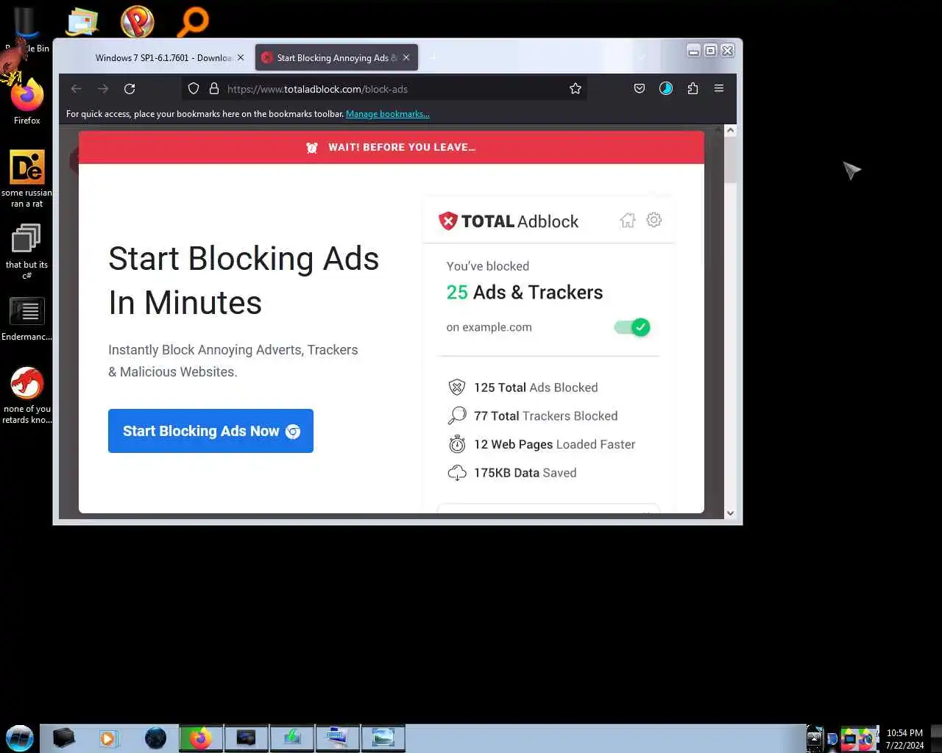Image resolution: width=942 pixels, height=753 pixels.
Task: Open the Firefox hamburger application menu
Action: tap(719, 89)
